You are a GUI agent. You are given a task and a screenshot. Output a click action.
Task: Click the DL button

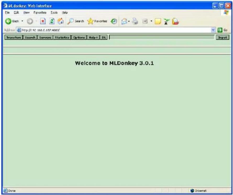pos(104,38)
